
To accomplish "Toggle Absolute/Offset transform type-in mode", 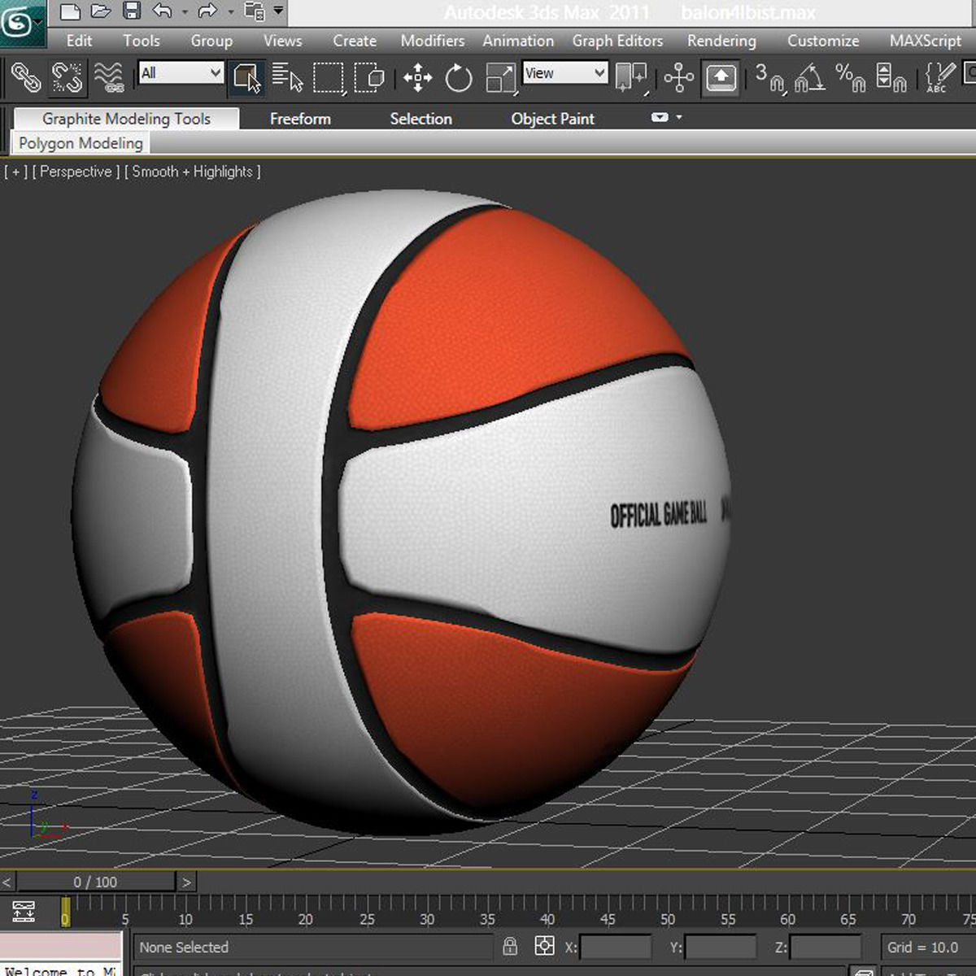I will click(544, 946).
